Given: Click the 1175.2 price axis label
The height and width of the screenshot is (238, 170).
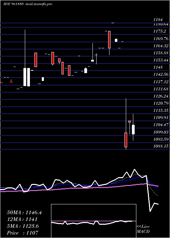Looking at the screenshot, I should (159, 31).
